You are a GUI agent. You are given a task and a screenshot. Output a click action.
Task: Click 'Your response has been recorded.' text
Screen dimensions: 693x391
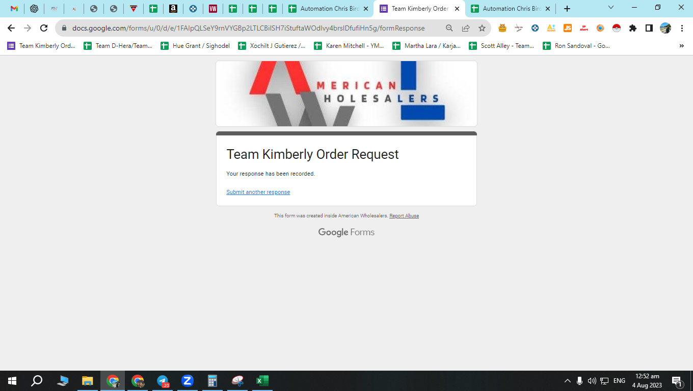[x=271, y=174]
